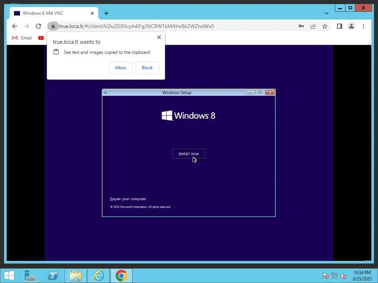Click the Windows Setup title bar icon

(105, 92)
